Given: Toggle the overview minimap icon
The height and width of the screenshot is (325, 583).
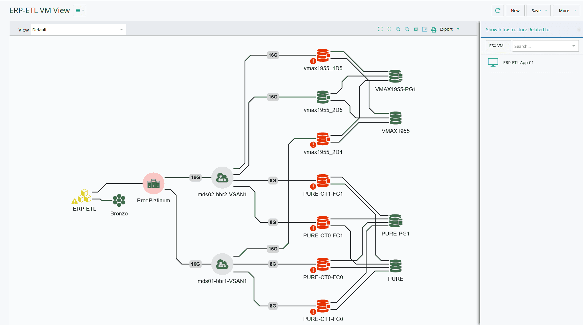Looking at the screenshot, I should (425, 29).
